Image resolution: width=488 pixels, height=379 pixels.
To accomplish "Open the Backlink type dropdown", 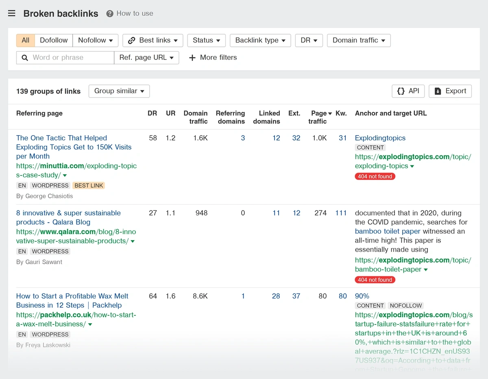I will 260,40.
